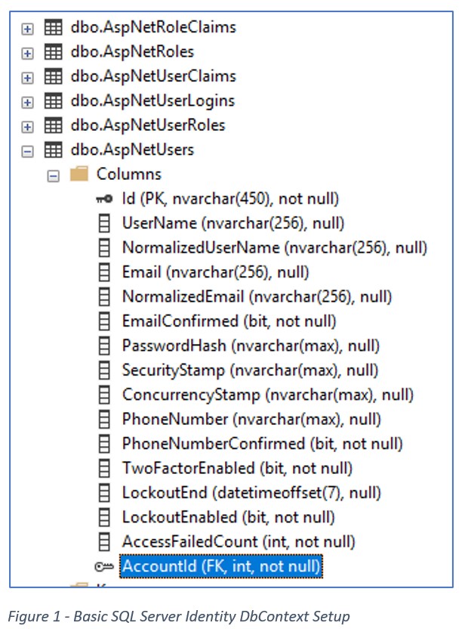Click the table icon for dbo.AspNetUsers
Viewport: 465px width, 629px height.
(53, 150)
